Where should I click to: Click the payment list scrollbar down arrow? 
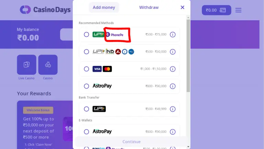188,147
